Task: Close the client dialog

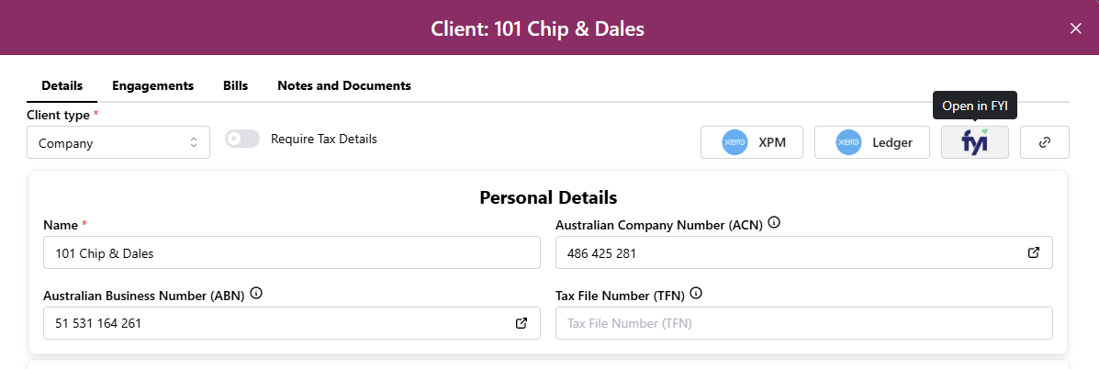Action: (x=1076, y=28)
